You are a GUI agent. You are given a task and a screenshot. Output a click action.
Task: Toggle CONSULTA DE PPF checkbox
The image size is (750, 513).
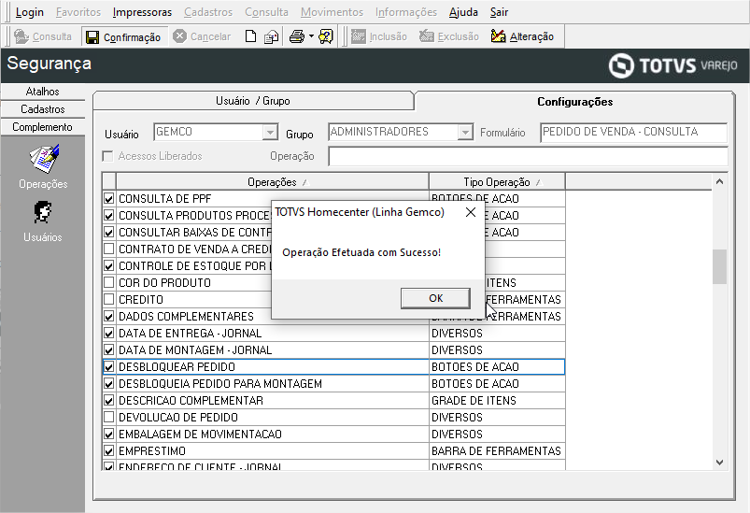[x=109, y=199]
